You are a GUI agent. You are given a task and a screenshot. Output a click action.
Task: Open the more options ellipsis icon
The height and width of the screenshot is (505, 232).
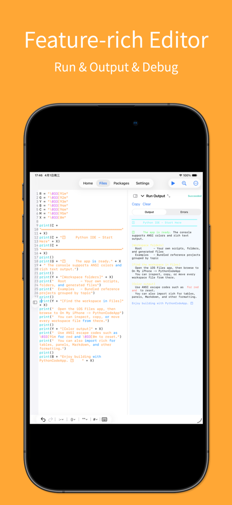pos(196,183)
